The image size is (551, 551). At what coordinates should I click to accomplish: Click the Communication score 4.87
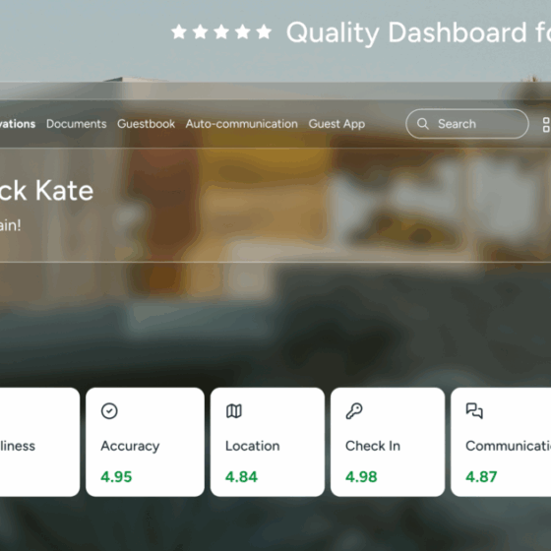point(481,477)
